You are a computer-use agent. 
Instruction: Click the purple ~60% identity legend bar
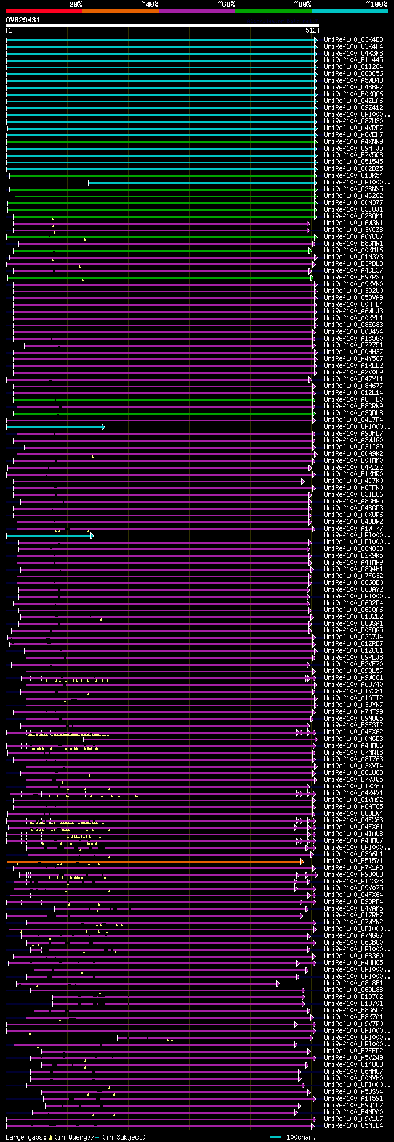tap(197, 11)
